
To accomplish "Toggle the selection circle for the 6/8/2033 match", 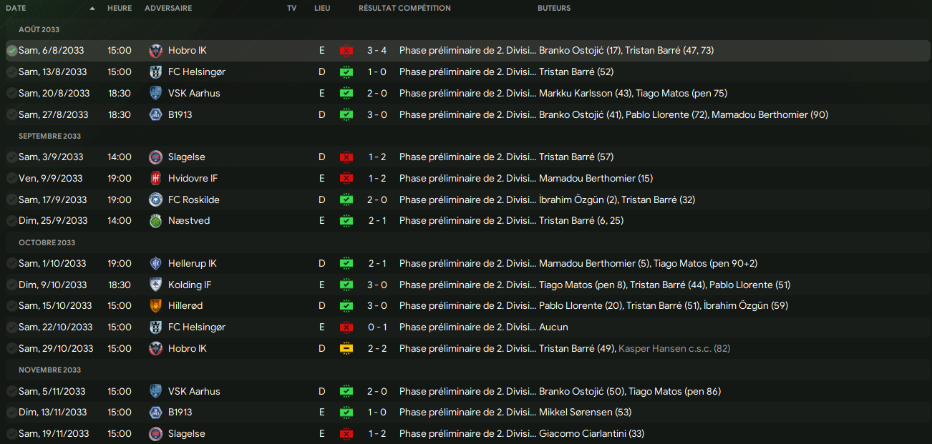I will tap(11, 51).
